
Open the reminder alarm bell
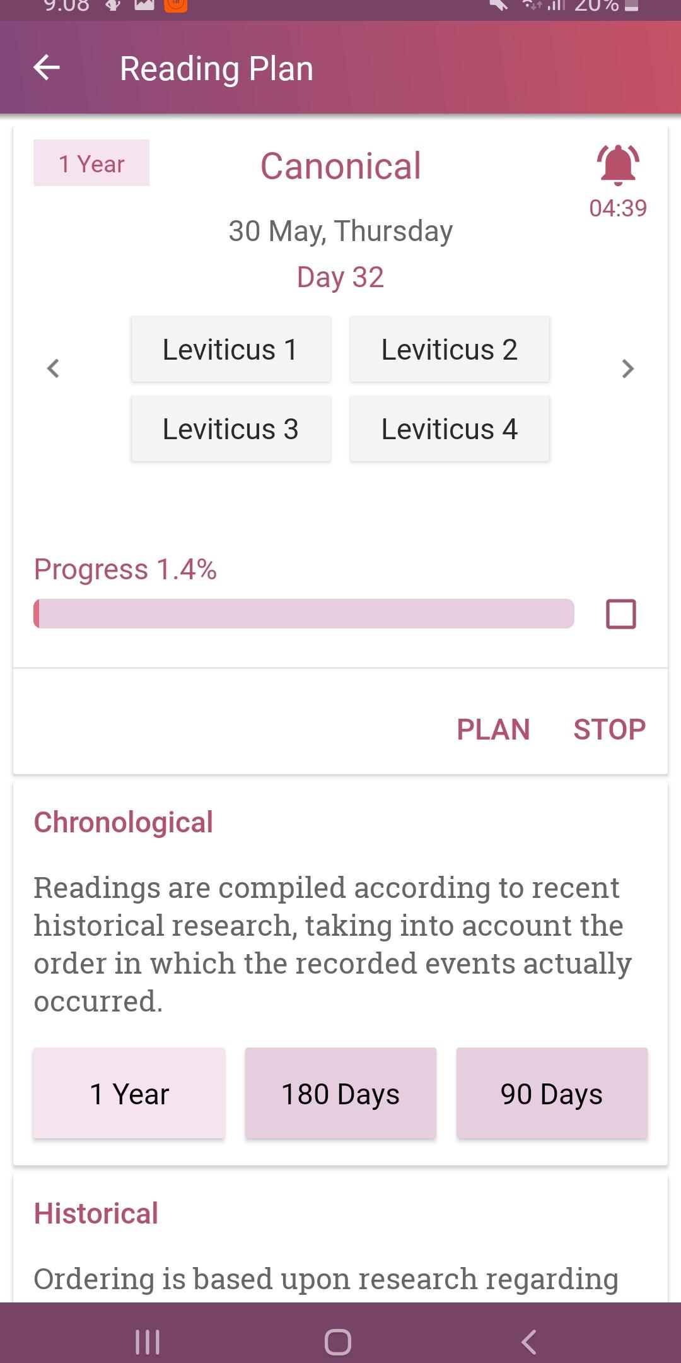[x=618, y=165]
